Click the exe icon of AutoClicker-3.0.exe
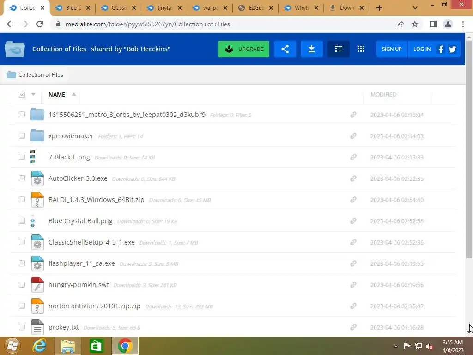 [x=37, y=178]
